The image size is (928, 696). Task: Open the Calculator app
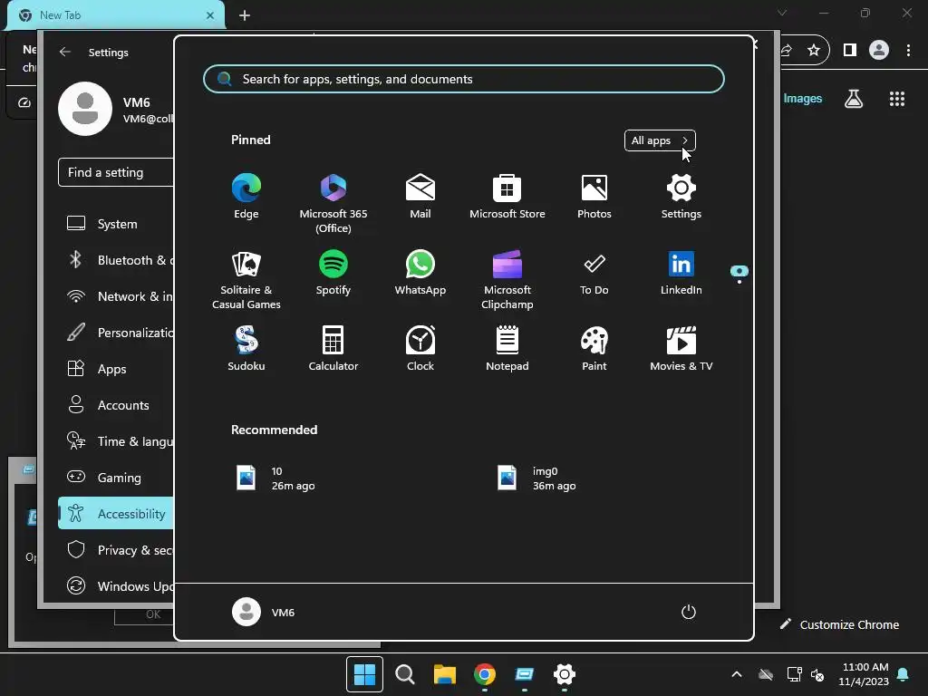tap(333, 349)
